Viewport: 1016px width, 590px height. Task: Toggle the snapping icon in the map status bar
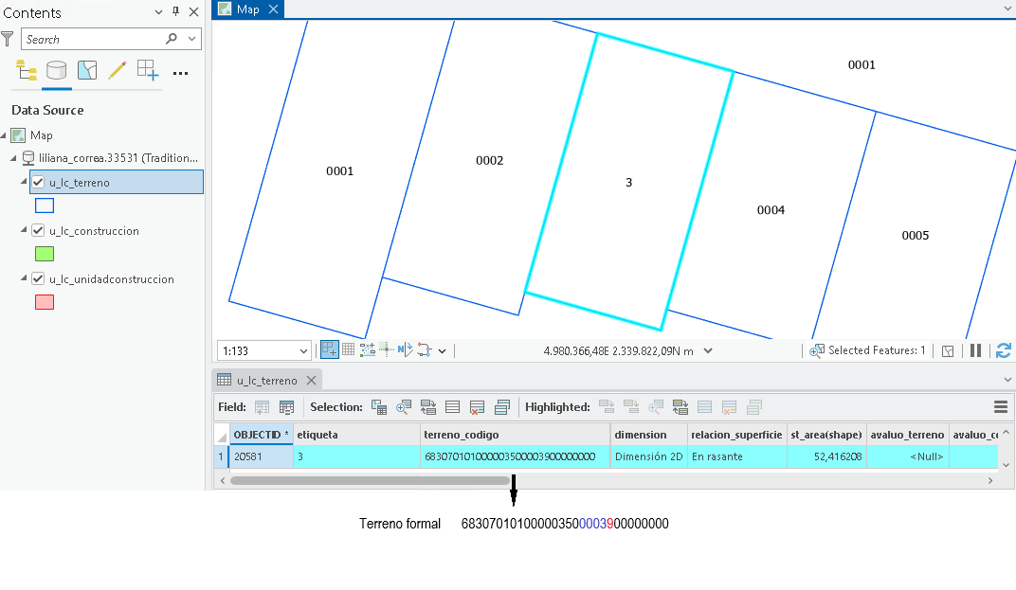[x=329, y=349]
